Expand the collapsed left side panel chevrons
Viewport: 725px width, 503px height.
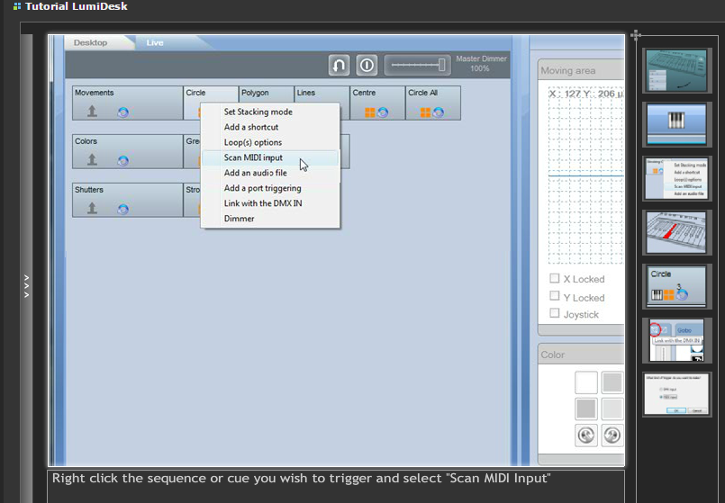coord(26,286)
